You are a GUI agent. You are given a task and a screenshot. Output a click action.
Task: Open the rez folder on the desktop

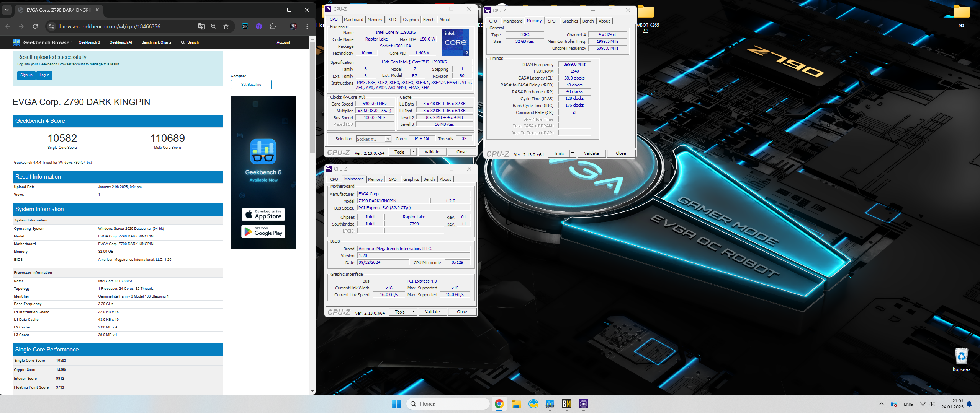click(x=961, y=16)
